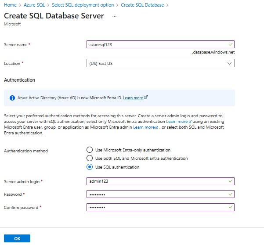This screenshot has height=245, width=264.
Task: Select Use Microsoft Entra-only authentication
Action: click(90, 150)
